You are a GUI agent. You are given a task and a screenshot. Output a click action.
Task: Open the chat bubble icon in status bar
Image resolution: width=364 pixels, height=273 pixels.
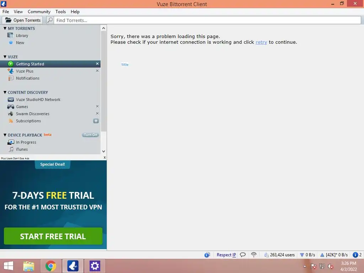point(242,255)
